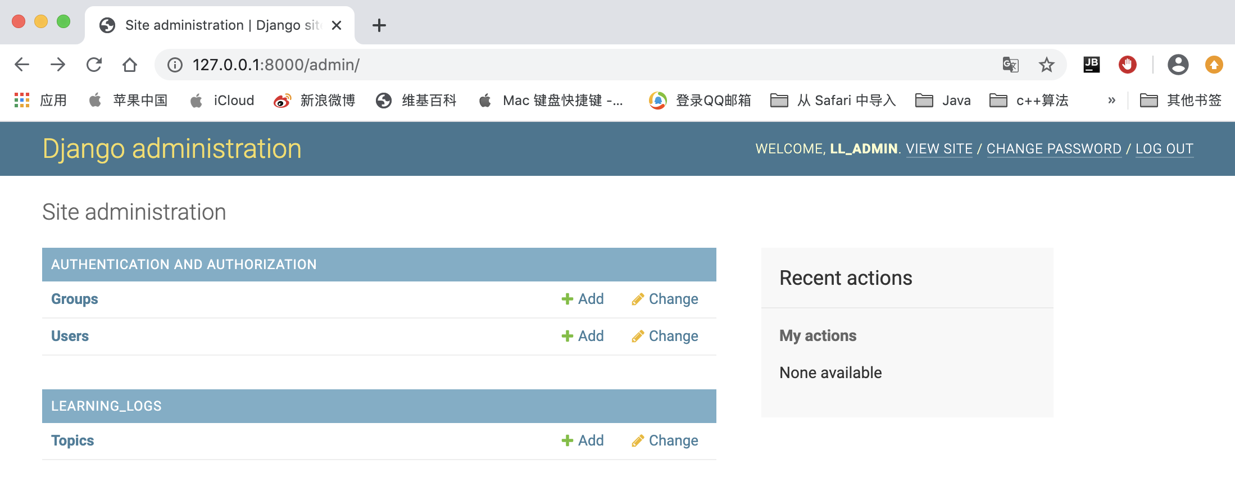Open the Chrome profile avatar icon
This screenshot has height=500, width=1235.
tap(1178, 65)
